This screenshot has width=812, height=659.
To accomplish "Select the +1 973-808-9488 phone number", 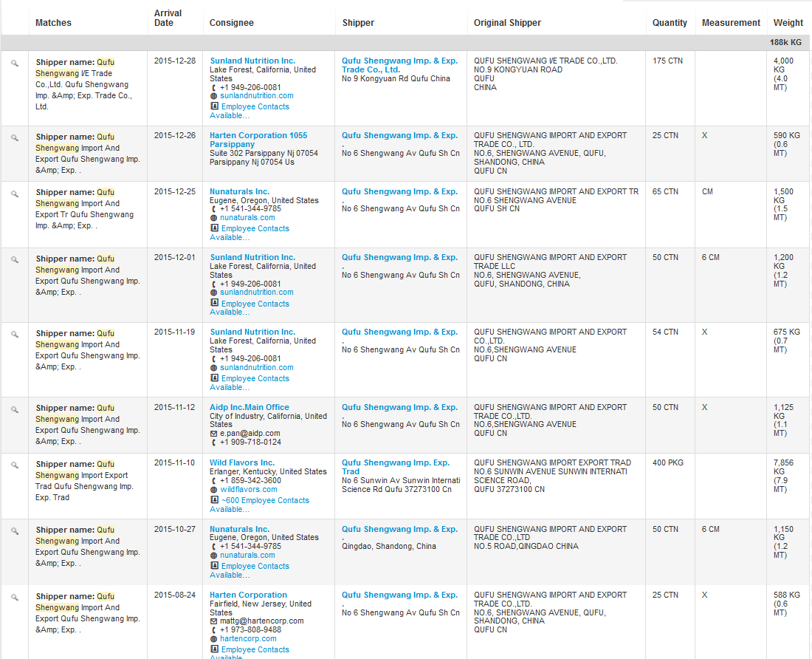I will (x=251, y=630).
